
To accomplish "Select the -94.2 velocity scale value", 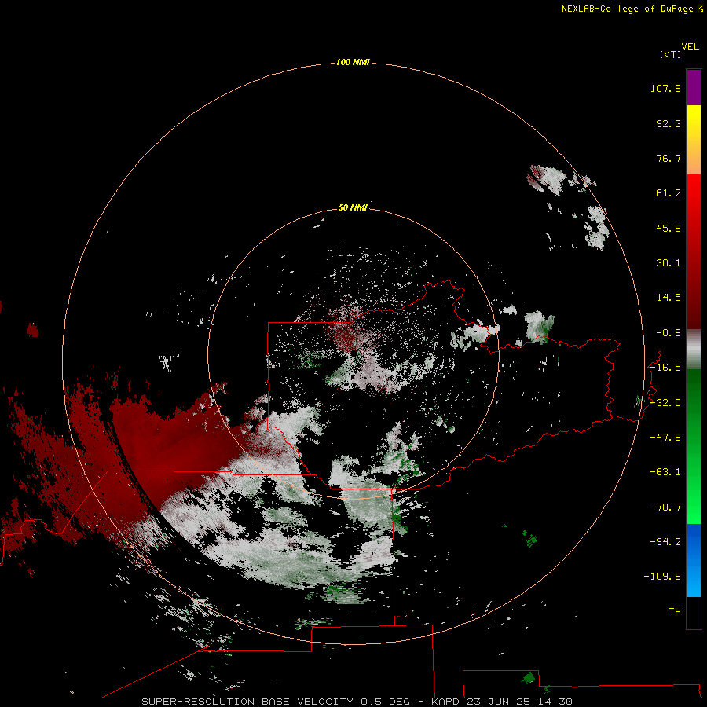I will pyautogui.click(x=665, y=541).
